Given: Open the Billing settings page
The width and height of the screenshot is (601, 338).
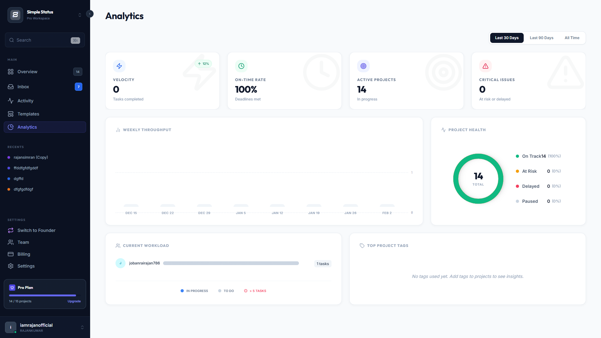Looking at the screenshot, I should [24, 254].
